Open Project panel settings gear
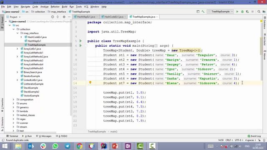267x150 pixels. tap(64, 17)
